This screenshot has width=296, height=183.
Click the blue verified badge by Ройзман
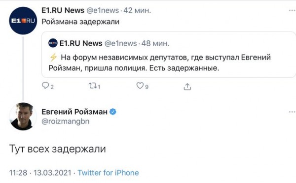tap(113, 112)
